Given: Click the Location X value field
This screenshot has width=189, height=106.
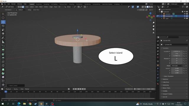Looking at the screenshot, I should pos(177,52).
